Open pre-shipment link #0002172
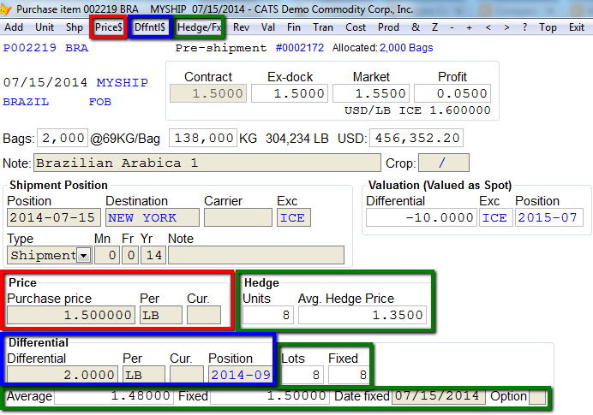Viewport: 593px width, 415px height. pyautogui.click(x=300, y=48)
